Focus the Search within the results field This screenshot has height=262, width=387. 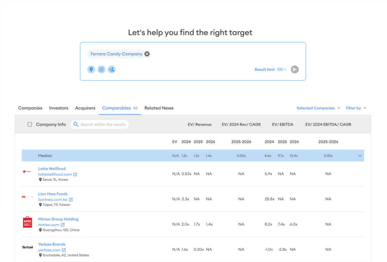point(100,125)
